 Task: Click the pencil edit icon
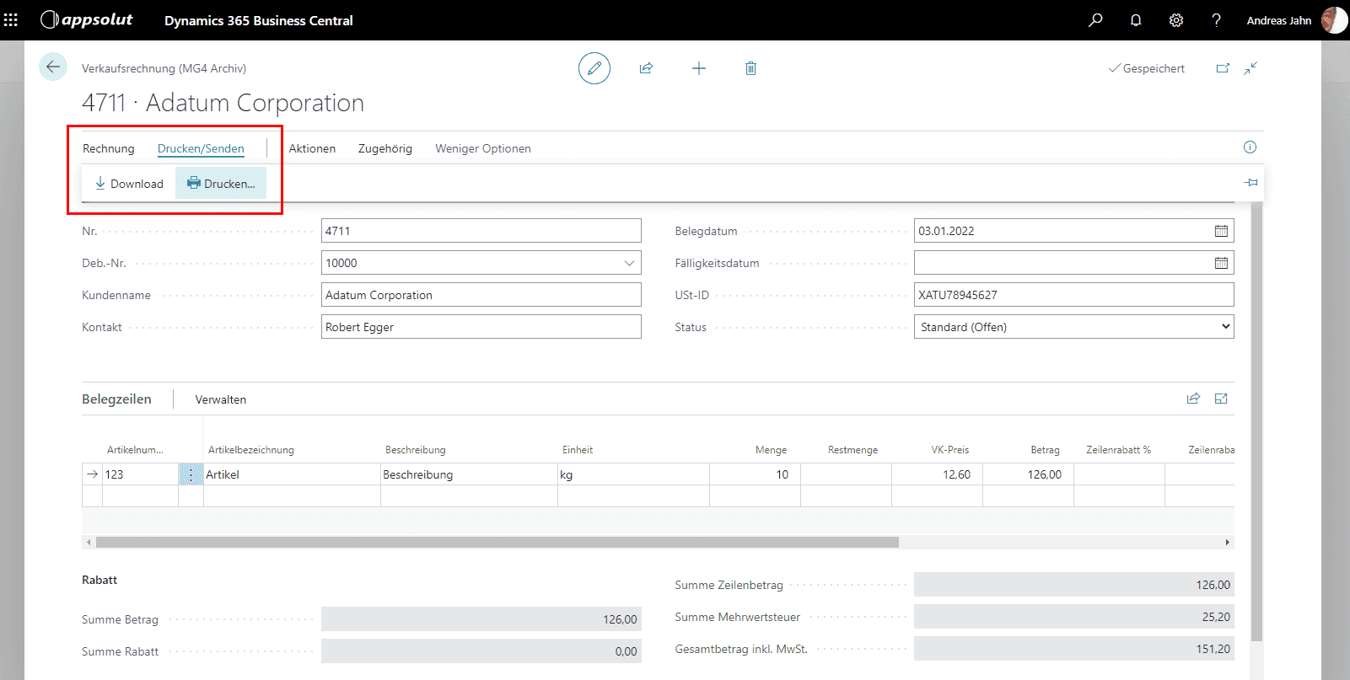coord(594,68)
